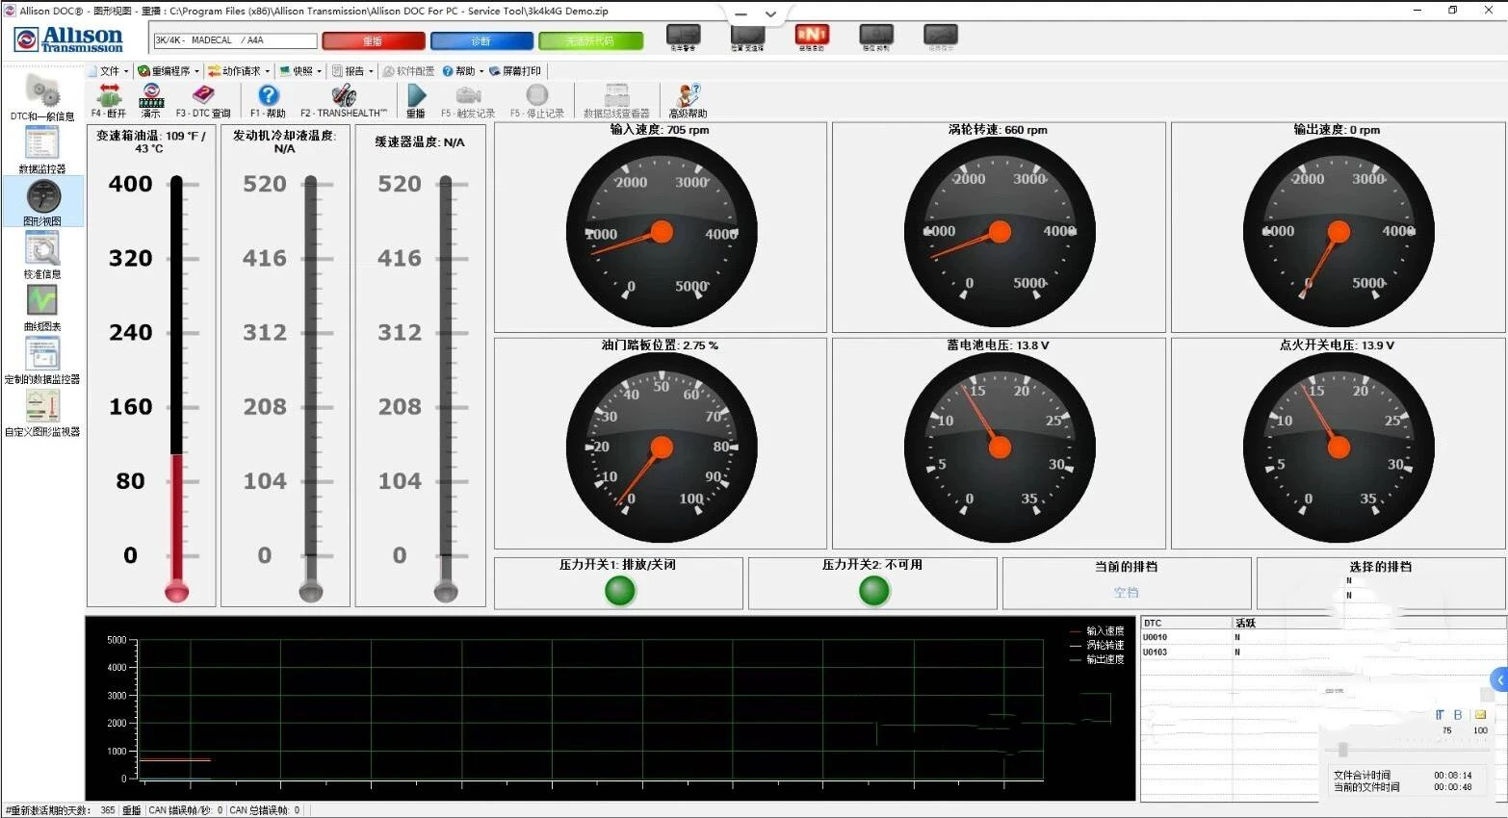Open F3-DTC查询 lookup
The height and width of the screenshot is (818, 1508).
tap(203, 100)
